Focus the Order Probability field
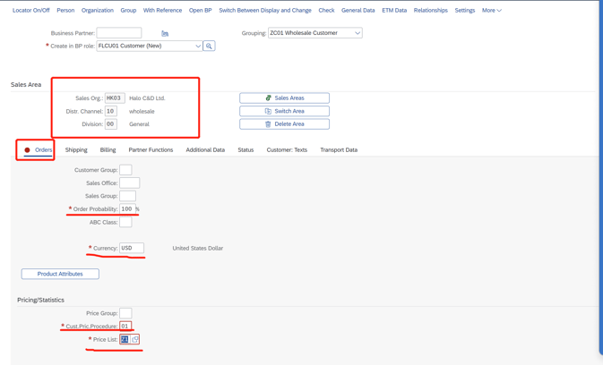This screenshot has width=603, height=365. click(x=127, y=209)
